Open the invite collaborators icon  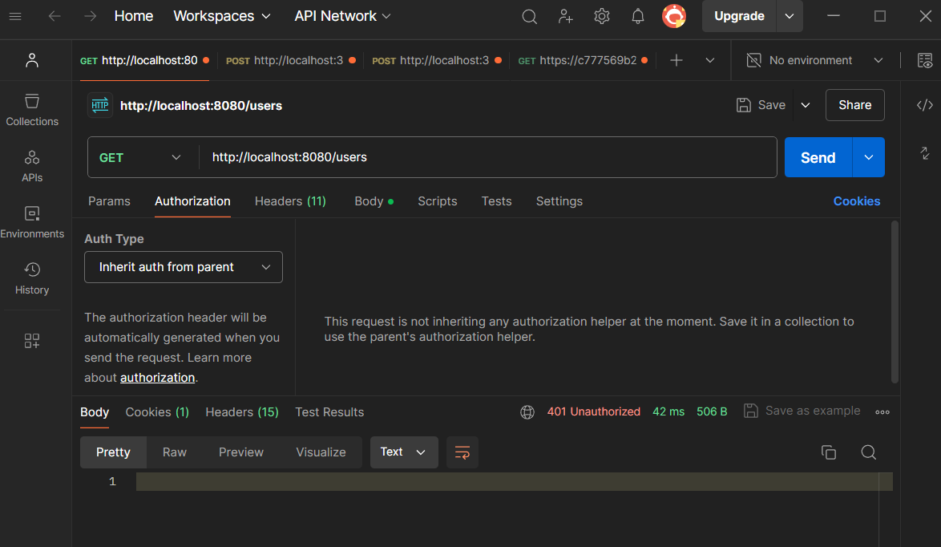(565, 16)
